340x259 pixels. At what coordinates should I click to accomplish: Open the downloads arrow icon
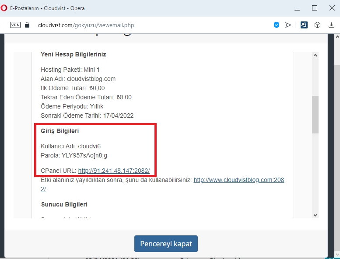click(x=331, y=25)
